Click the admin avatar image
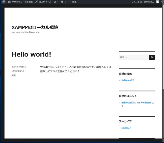 pos(157,2)
